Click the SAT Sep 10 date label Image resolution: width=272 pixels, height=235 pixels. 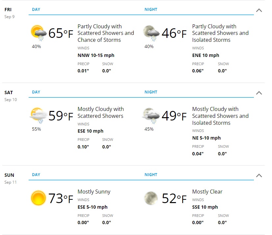click(11, 96)
